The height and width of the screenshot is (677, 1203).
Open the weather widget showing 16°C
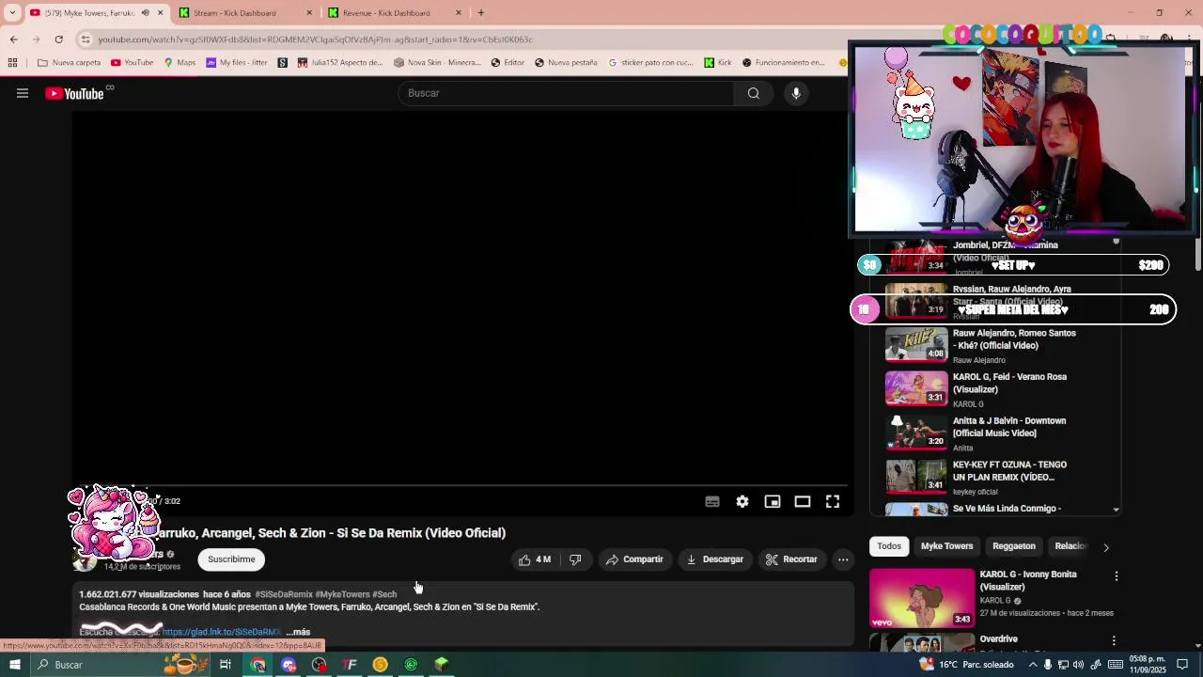[967, 665]
